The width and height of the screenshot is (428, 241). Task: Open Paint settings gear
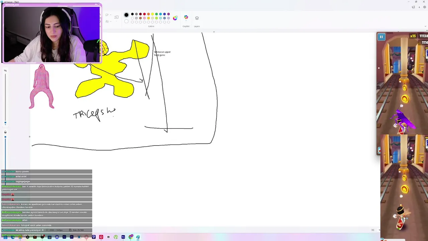425,7
